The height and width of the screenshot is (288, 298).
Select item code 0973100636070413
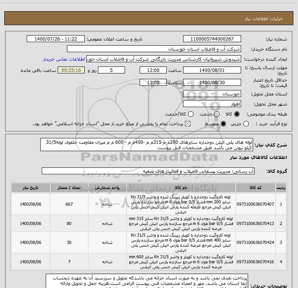255,223
